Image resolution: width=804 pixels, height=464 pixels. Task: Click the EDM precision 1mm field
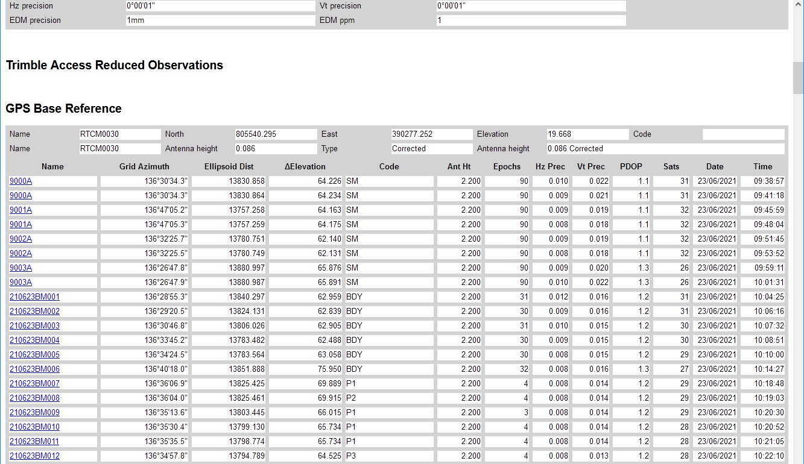point(220,20)
